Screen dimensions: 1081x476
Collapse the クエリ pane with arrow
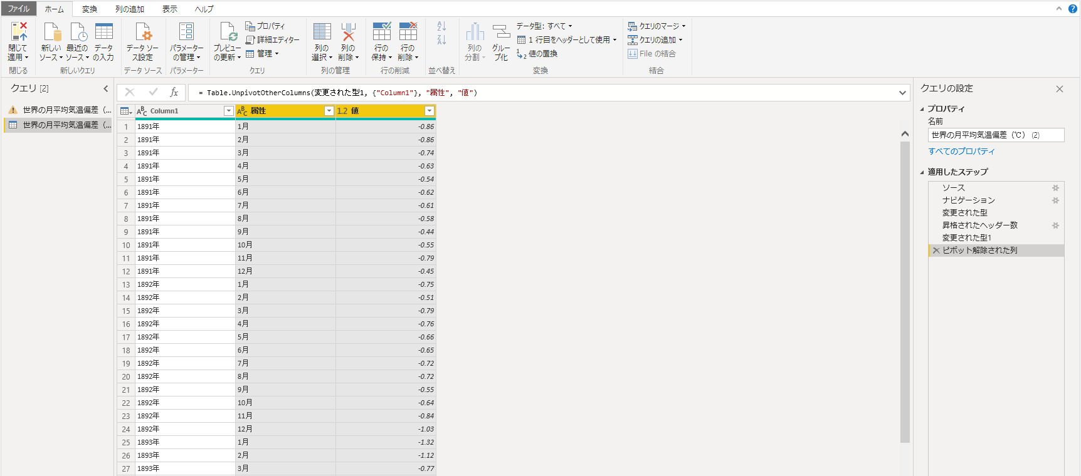pyautogui.click(x=105, y=88)
